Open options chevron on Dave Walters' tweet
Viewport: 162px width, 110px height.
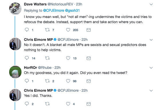(x=151, y=4)
